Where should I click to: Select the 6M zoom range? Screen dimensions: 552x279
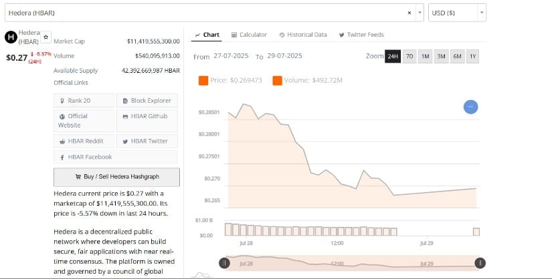click(x=457, y=56)
